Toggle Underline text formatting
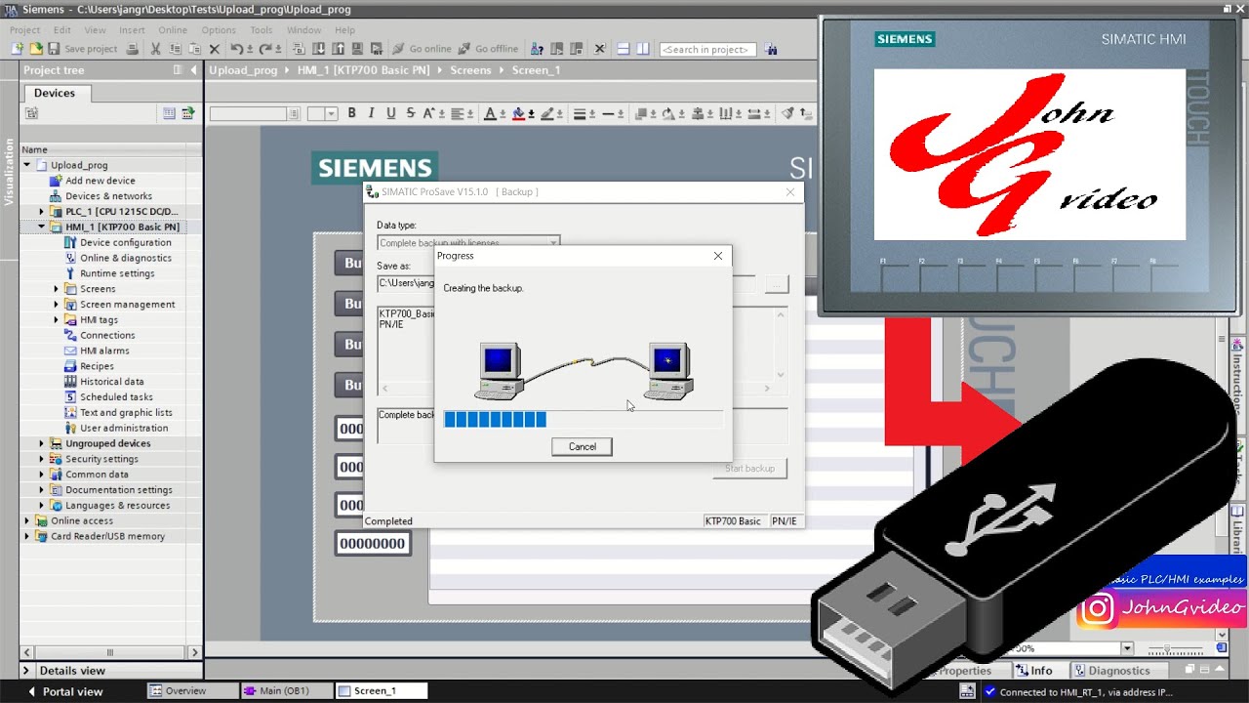1249x703 pixels. (x=391, y=114)
